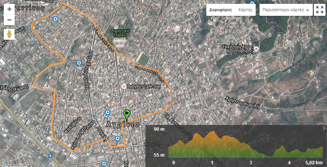Click the elevation chart's highest peak
The image size is (327, 167).
[212, 133]
